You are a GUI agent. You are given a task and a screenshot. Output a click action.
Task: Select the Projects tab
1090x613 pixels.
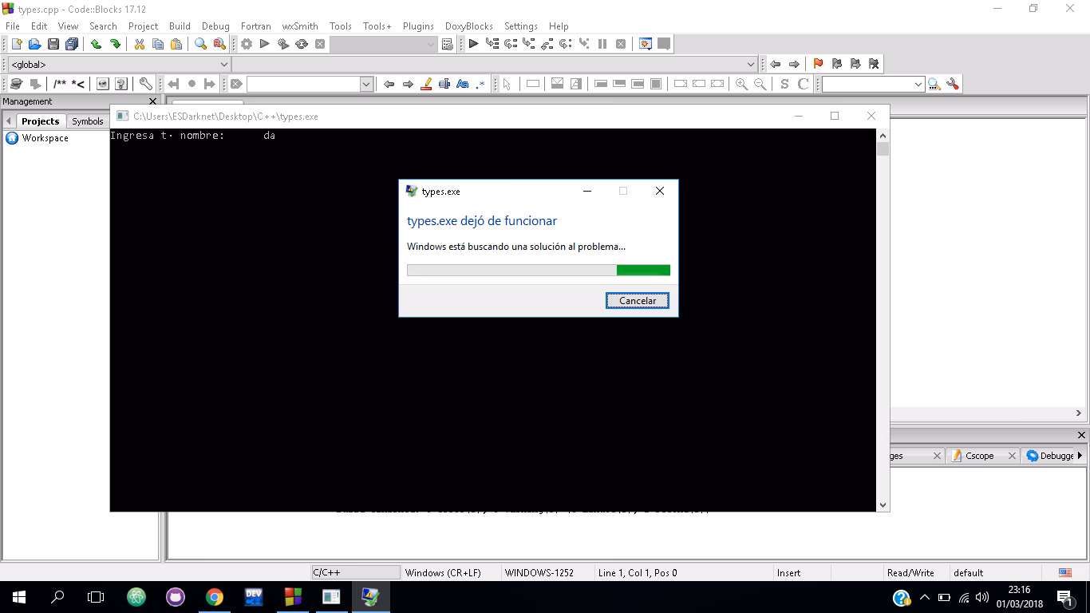click(41, 121)
